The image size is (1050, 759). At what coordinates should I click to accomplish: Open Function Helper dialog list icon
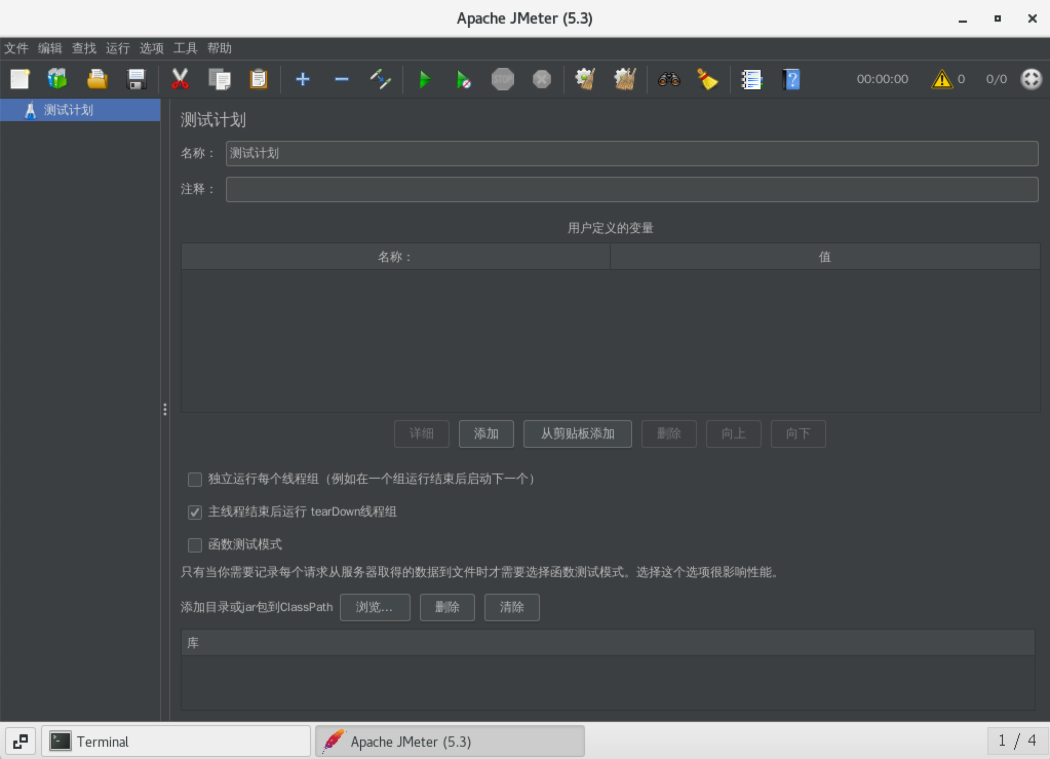pyautogui.click(x=752, y=80)
